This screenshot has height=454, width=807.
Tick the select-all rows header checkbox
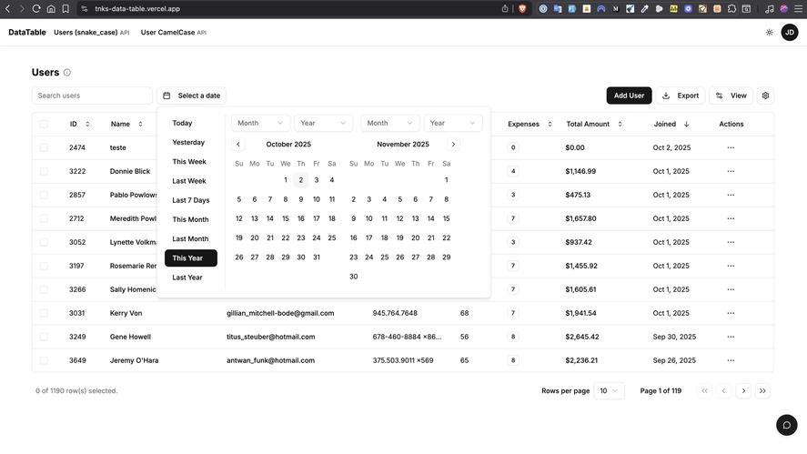coord(43,124)
